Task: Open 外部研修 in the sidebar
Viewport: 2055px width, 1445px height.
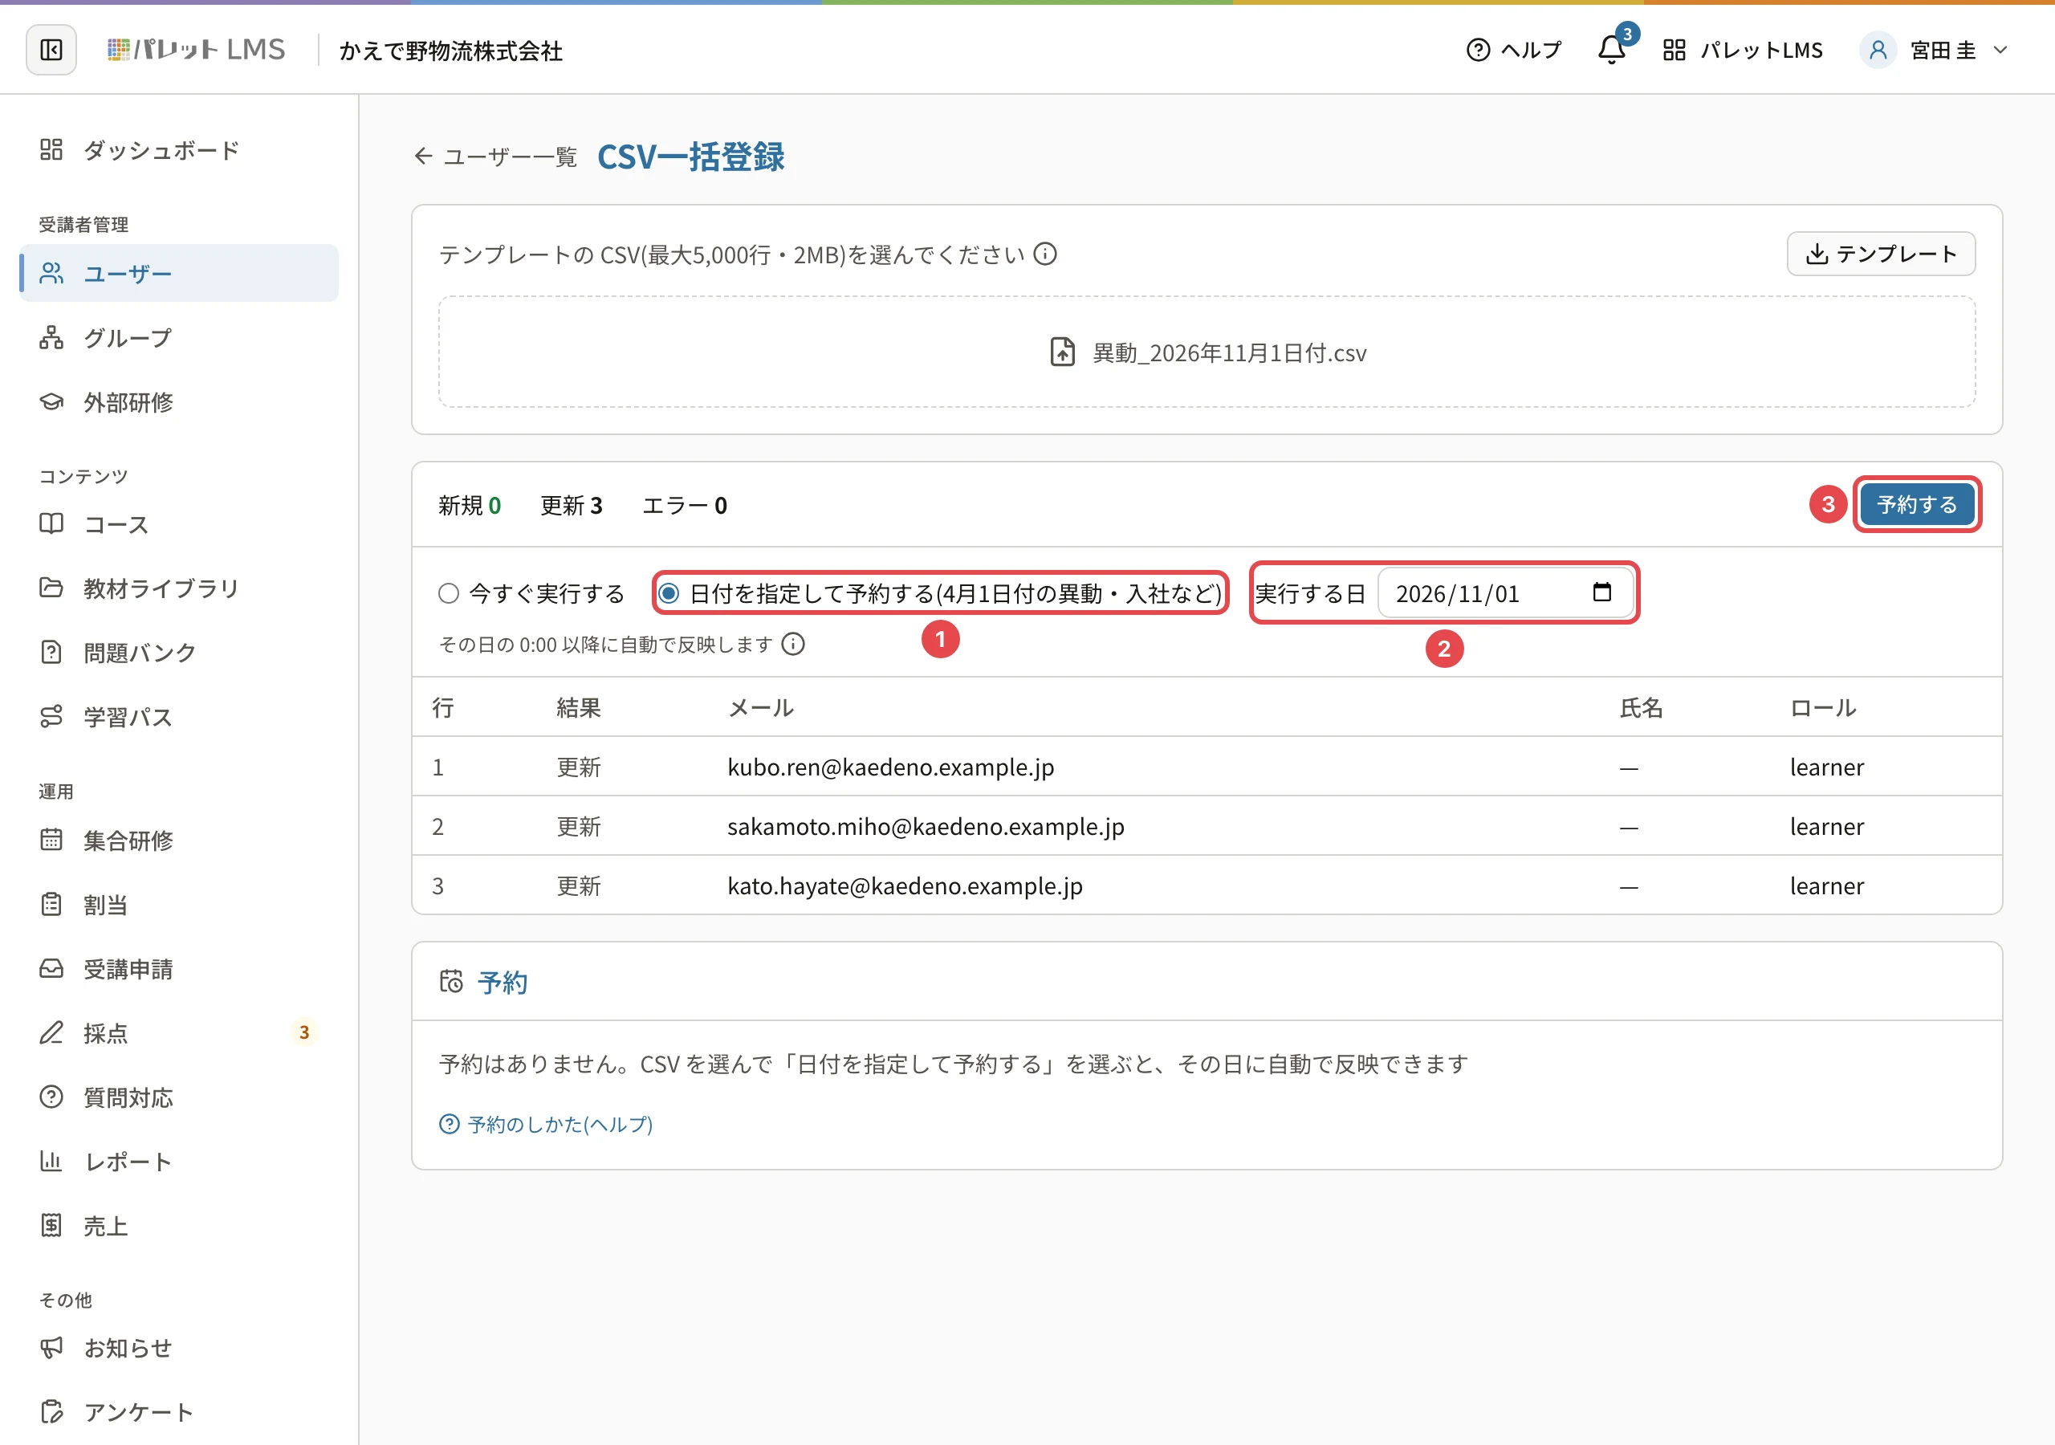Action: (x=179, y=402)
